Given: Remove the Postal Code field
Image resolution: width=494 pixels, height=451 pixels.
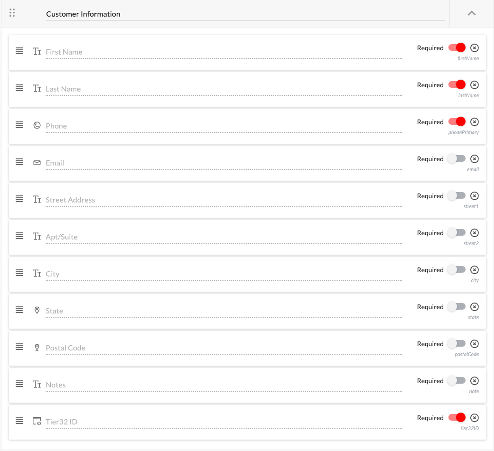Looking at the screenshot, I should (x=475, y=344).
